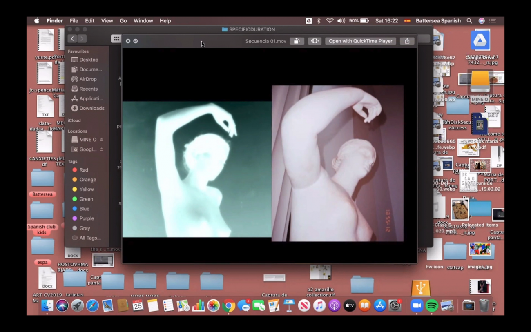Open the Apple menu
This screenshot has height=332, width=531.
click(36, 21)
